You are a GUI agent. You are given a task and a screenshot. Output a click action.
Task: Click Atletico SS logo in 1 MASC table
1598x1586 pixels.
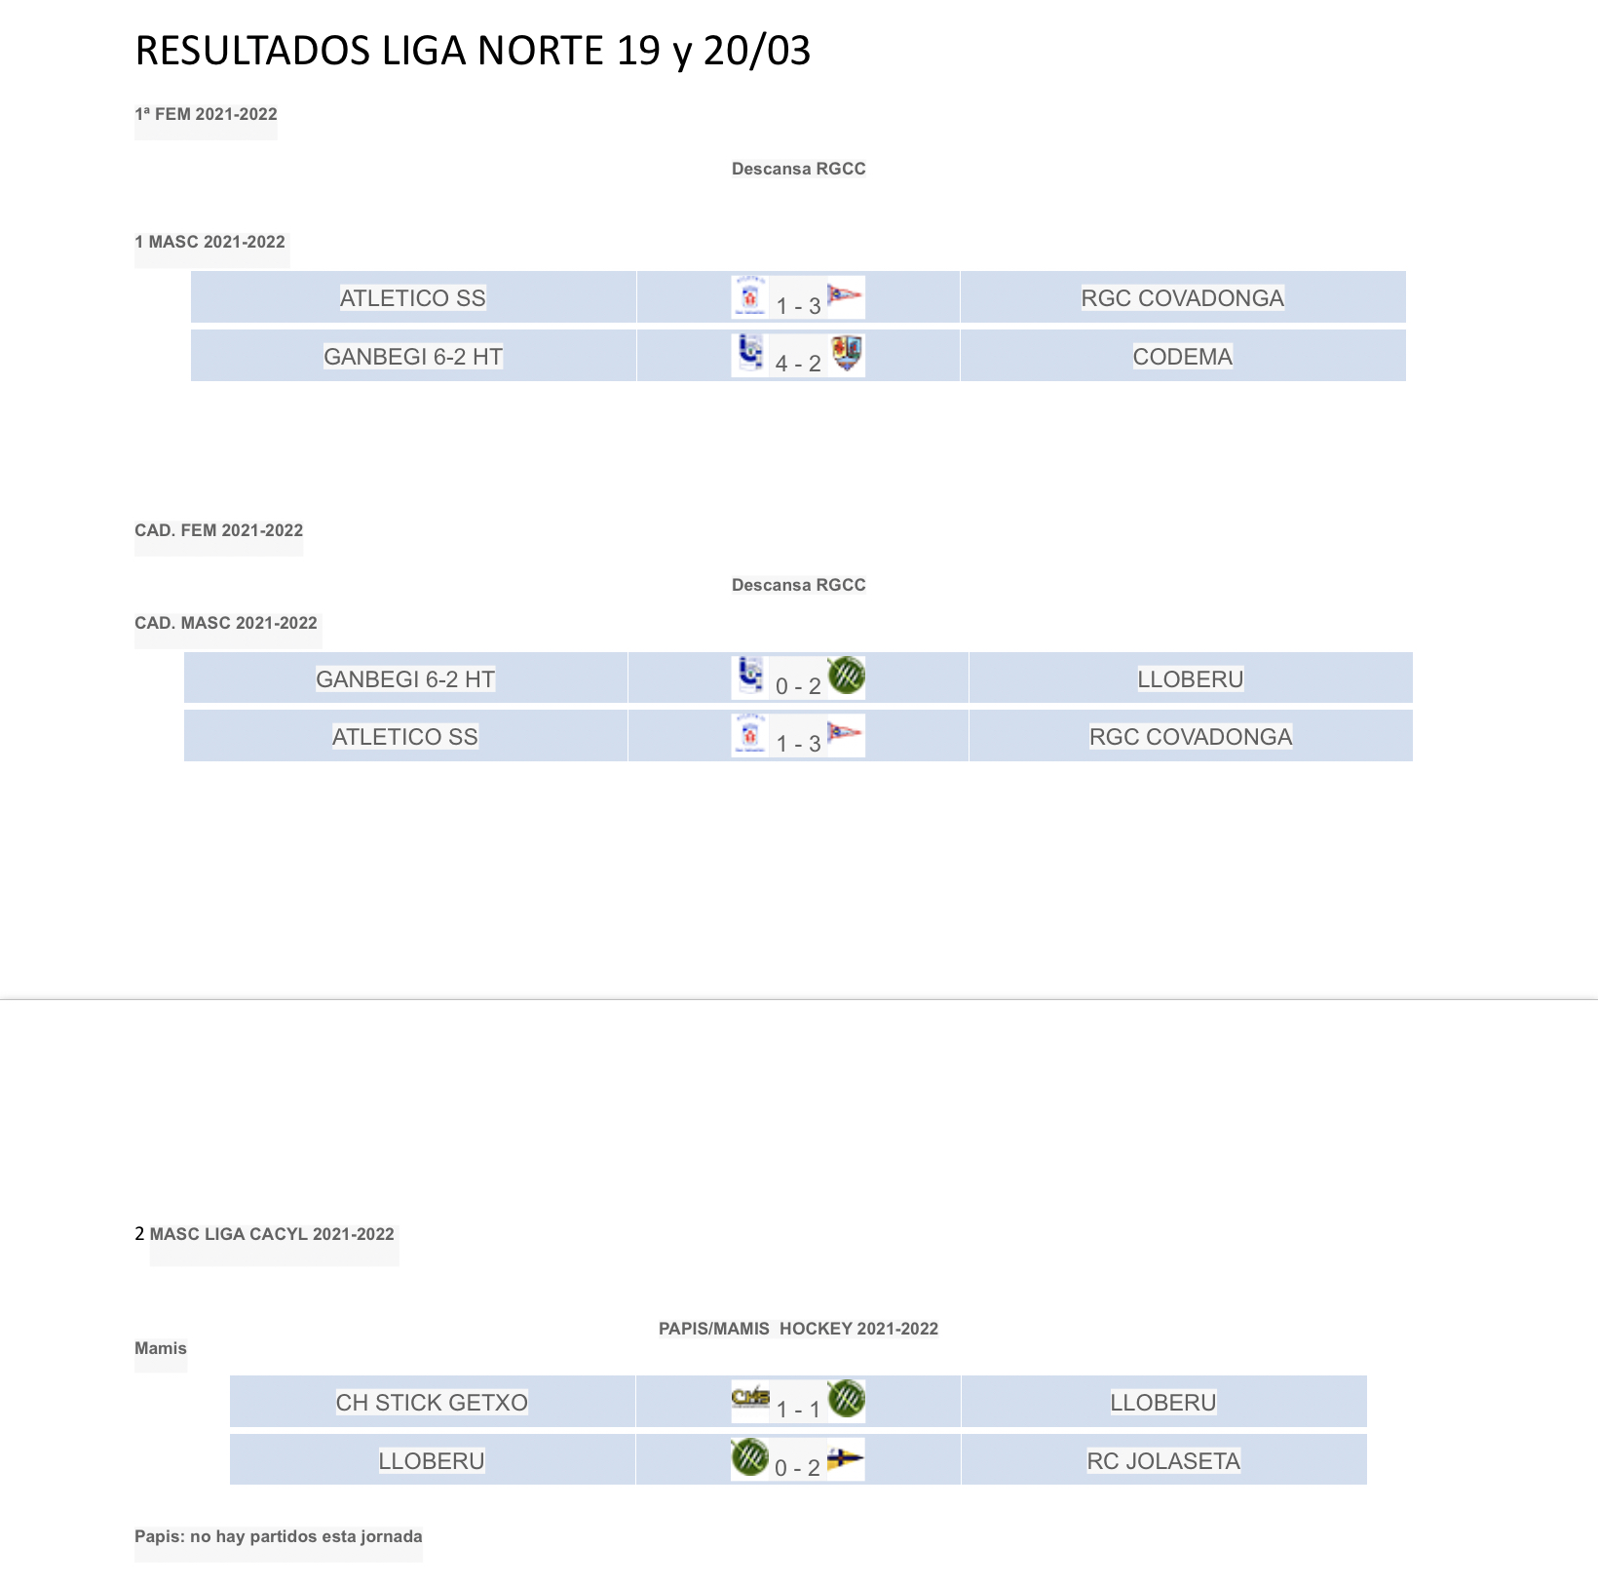(749, 296)
